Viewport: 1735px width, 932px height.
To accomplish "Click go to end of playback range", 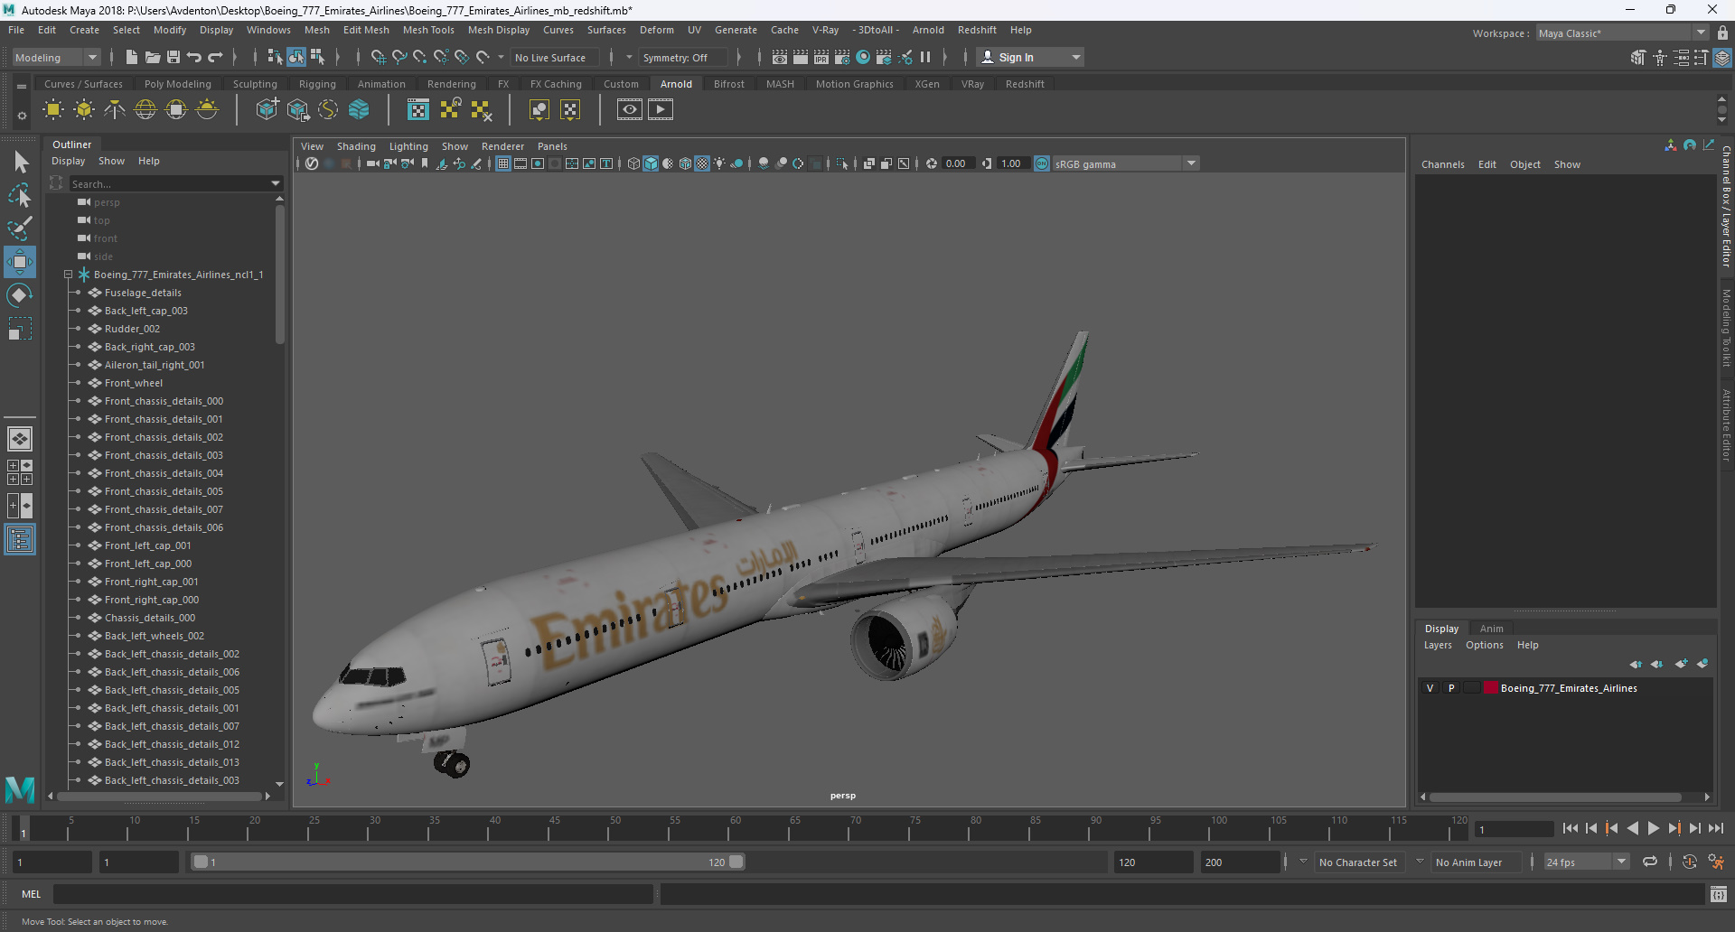I will pyautogui.click(x=1716, y=828).
